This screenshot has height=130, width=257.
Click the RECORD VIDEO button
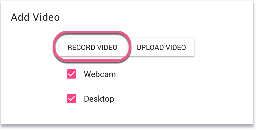pos(92,47)
